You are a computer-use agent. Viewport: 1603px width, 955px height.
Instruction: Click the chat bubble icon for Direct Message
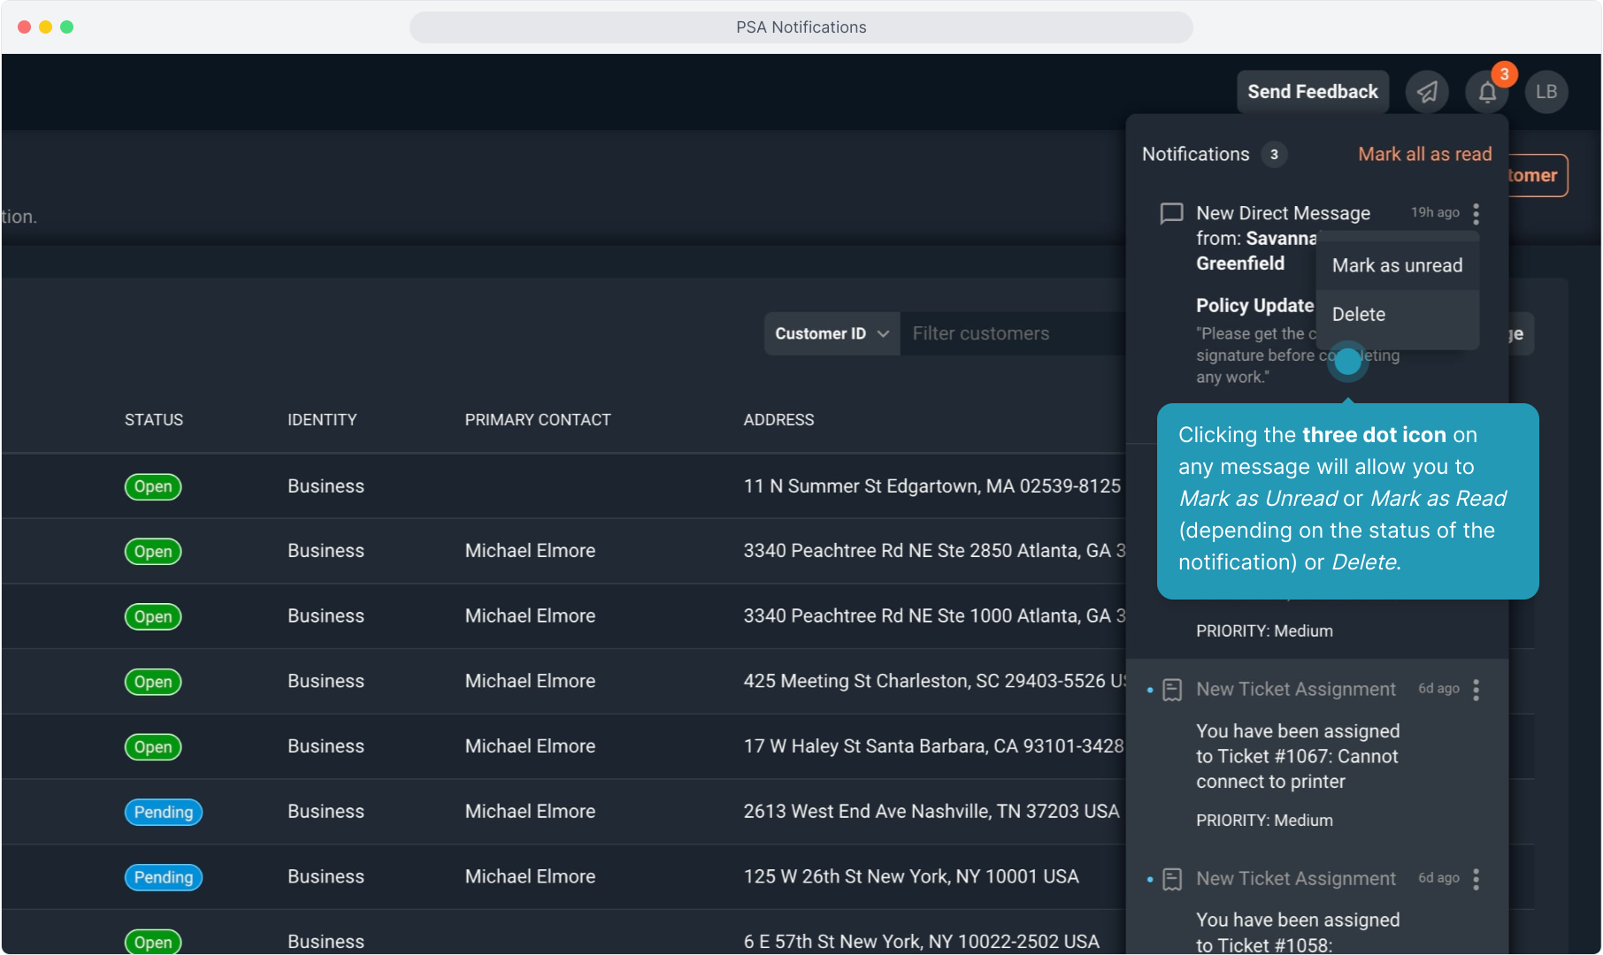click(x=1171, y=213)
